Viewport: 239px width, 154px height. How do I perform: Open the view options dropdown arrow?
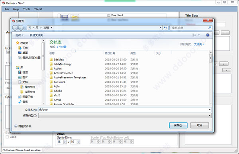click(x=199, y=35)
